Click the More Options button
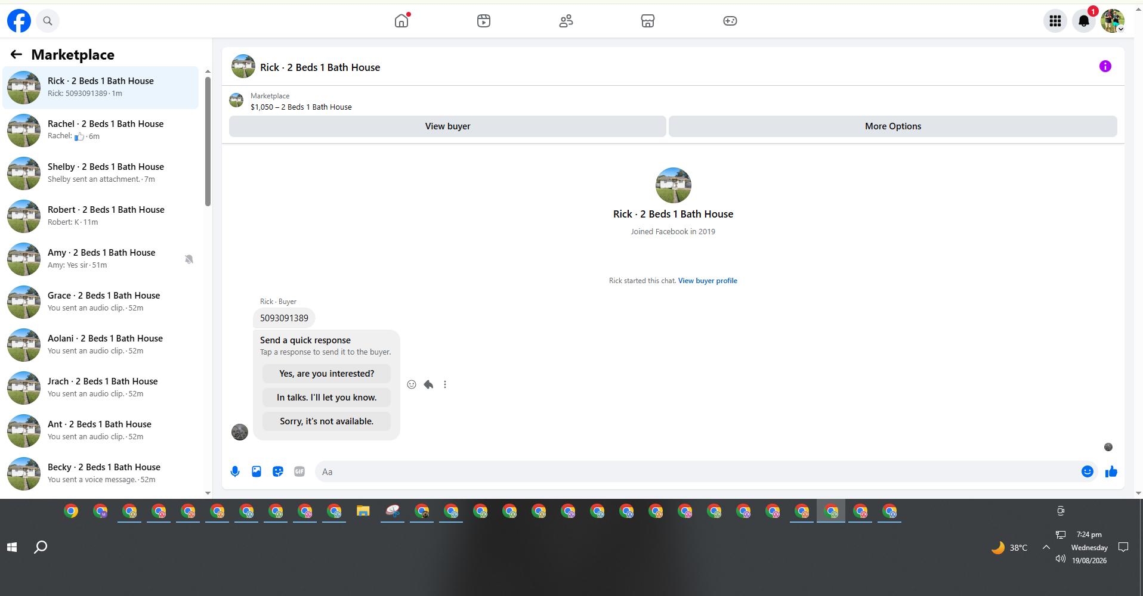The width and height of the screenshot is (1143, 596). tap(893, 126)
